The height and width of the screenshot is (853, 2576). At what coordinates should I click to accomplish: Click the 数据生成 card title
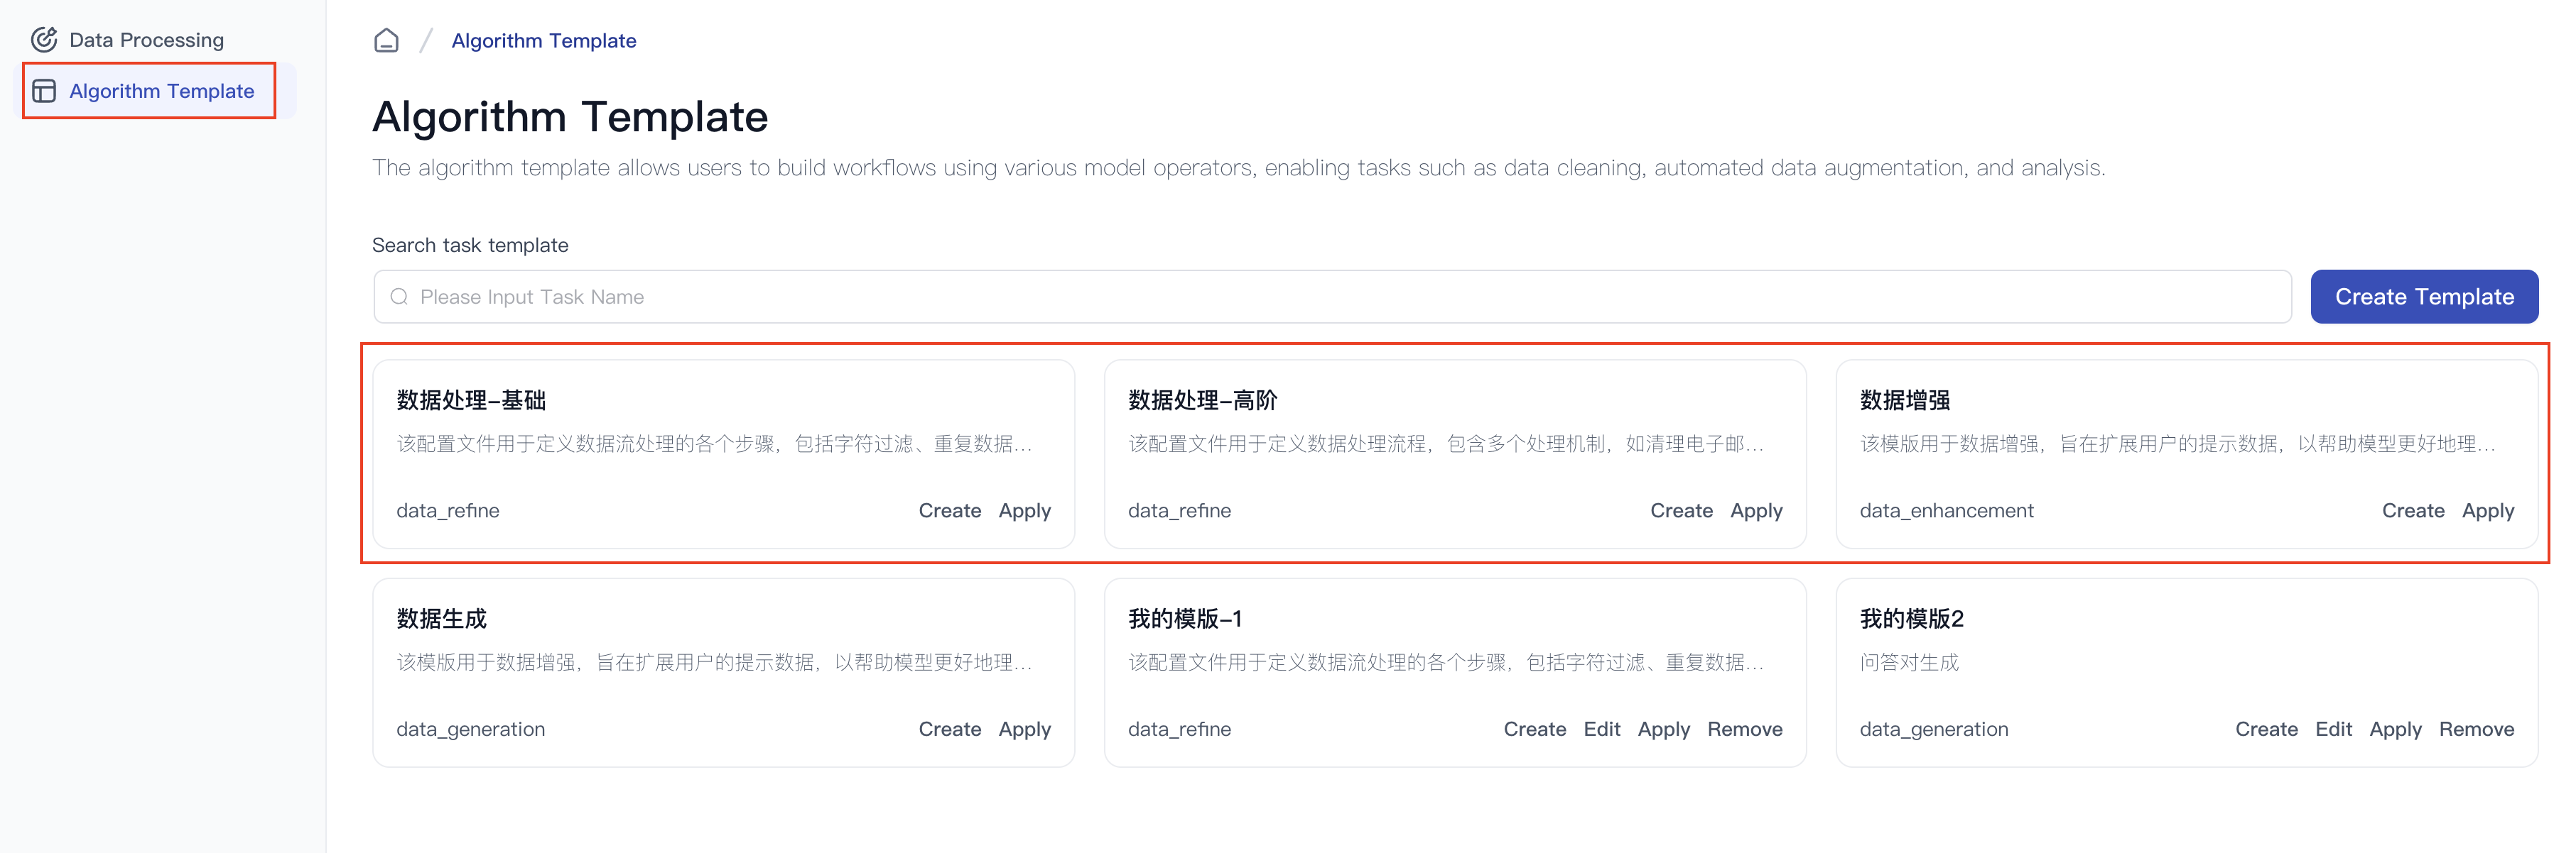coord(441,620)
